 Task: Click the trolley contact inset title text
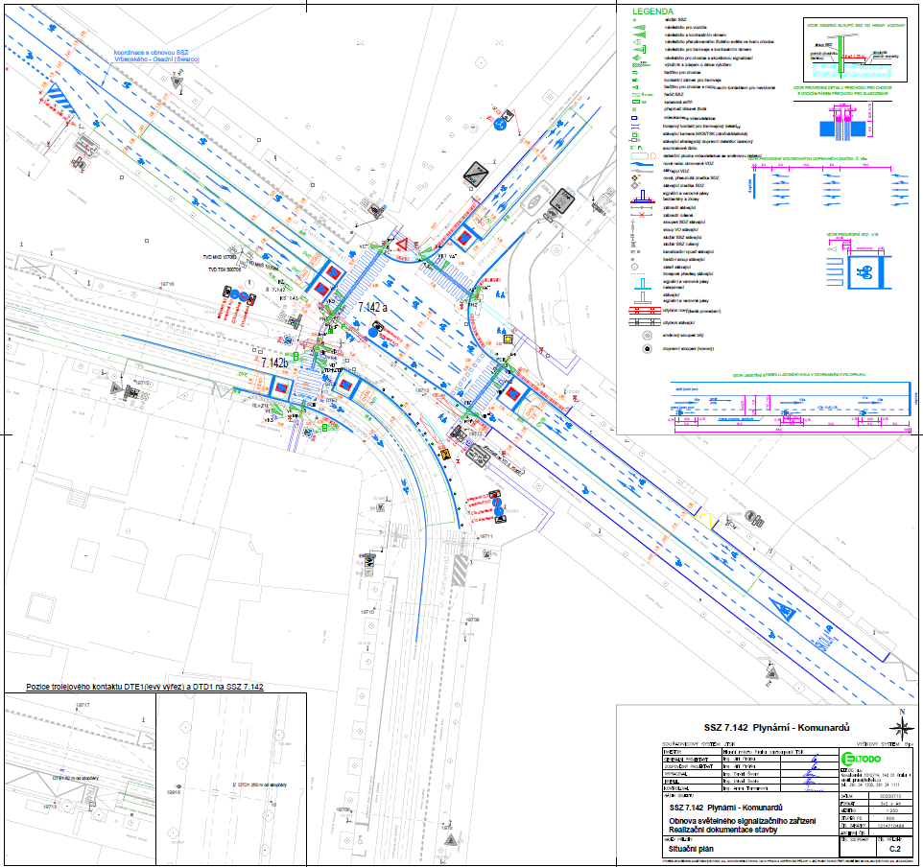pos(142,688)
